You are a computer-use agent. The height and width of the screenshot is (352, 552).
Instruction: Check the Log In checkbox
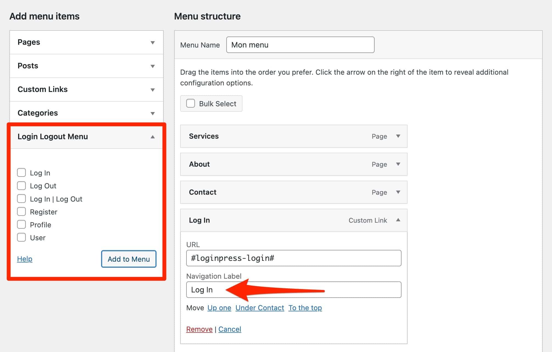(x=21, y=173)
